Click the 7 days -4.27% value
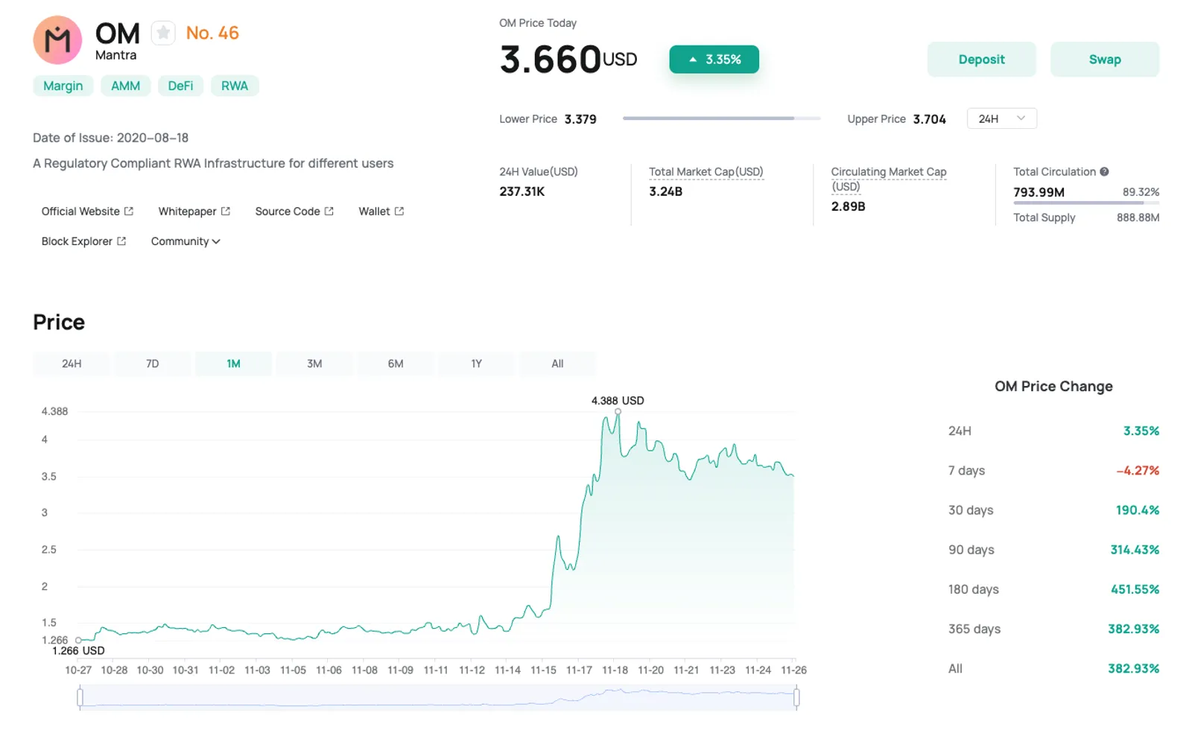Viewport: 1192px width, 736px height. [1138, 471]
